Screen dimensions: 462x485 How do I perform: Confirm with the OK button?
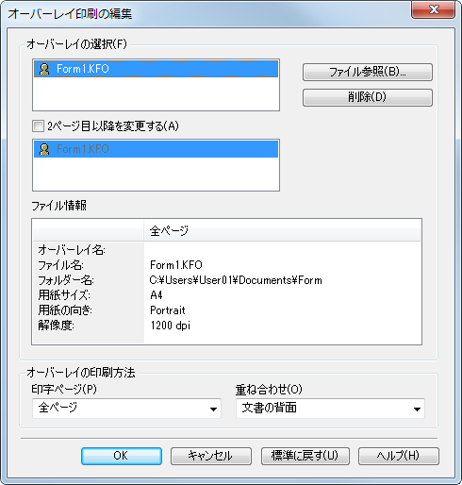coord(122,456)
